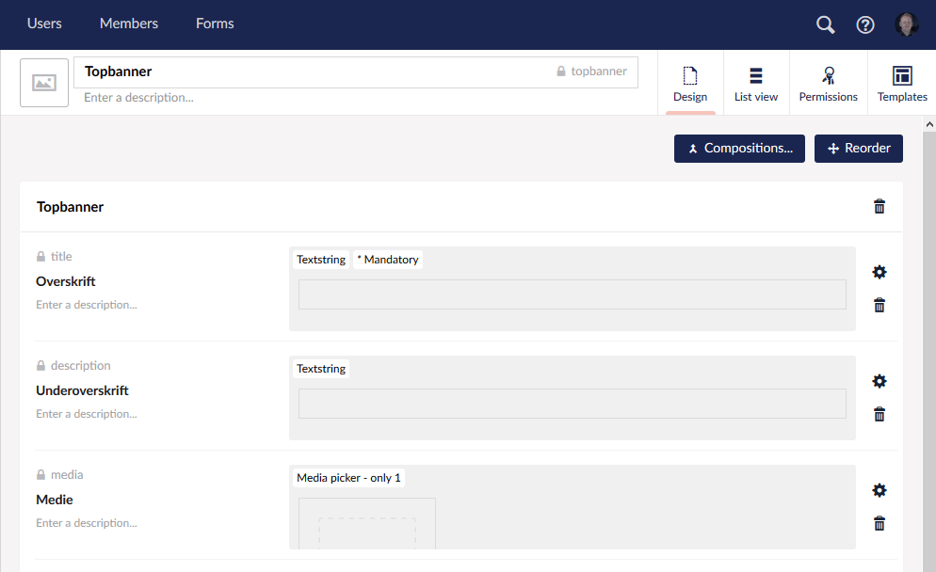Delete the Medie property
The height and width of the screenshot is (572, 936).
tap(880, 524)
